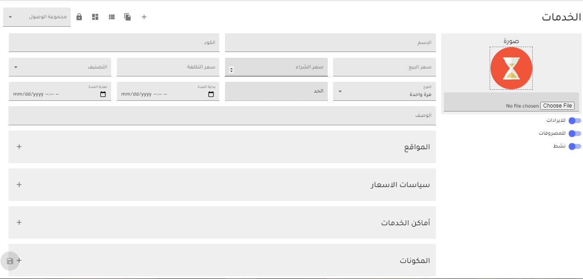583x279 pixels.
Task: Click the lock icon in the toolbar
Action: tap(79, 16)
